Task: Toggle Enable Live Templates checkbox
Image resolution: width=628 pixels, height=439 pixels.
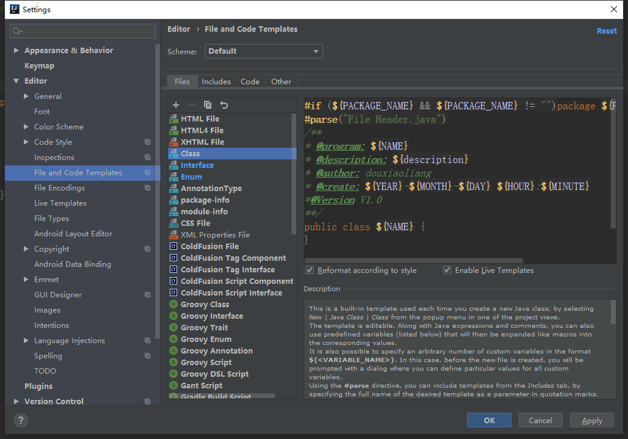Action: point(447,270)
